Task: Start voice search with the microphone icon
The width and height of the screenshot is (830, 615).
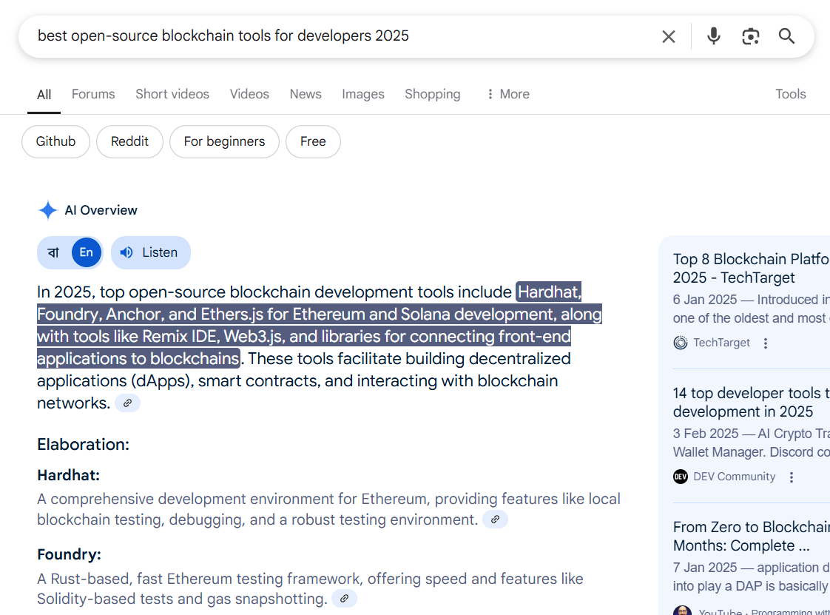Action: click(714, 36)
